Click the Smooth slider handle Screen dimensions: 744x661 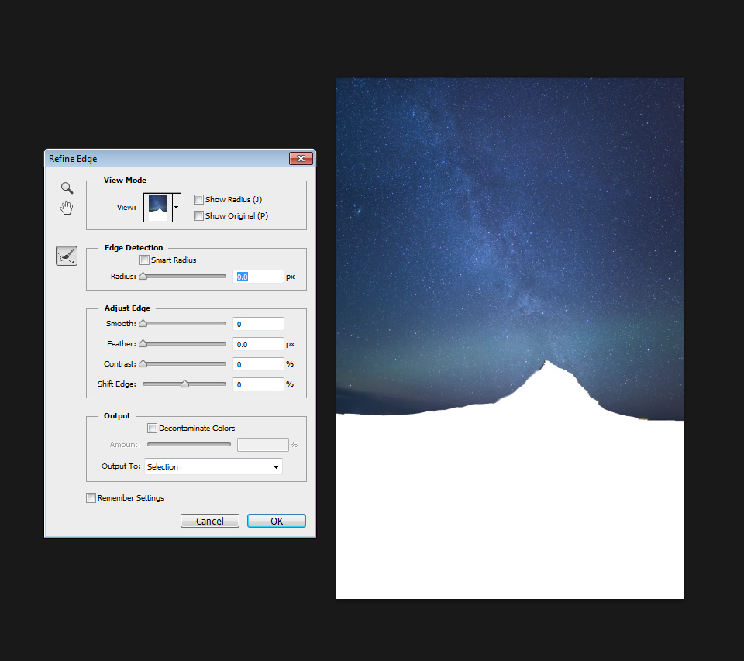(x=143, y=324)
